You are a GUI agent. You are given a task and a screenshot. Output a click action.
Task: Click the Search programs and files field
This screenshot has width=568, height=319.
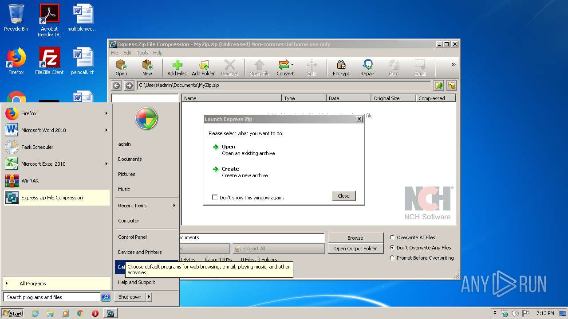tap(52, 297)
